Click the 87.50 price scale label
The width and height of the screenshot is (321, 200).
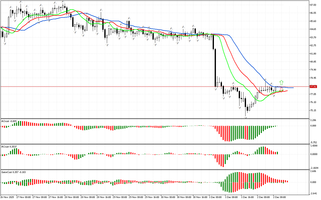click(x=313, y=5)
